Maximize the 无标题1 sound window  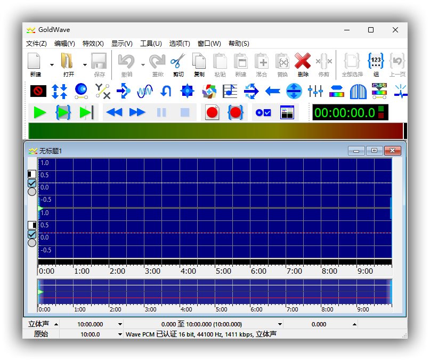point(375,151)
